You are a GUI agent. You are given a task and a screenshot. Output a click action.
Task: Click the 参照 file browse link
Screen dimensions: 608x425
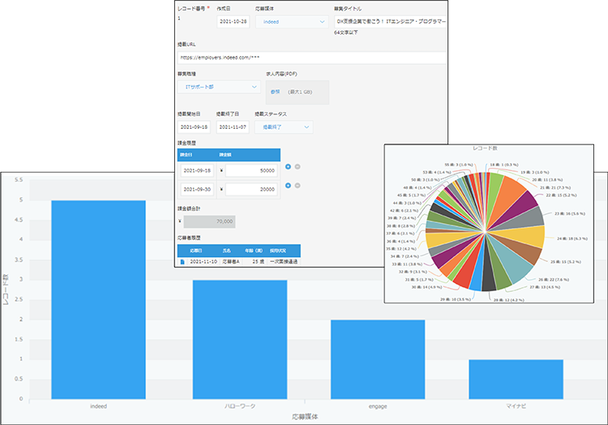[x=275, y=92]
